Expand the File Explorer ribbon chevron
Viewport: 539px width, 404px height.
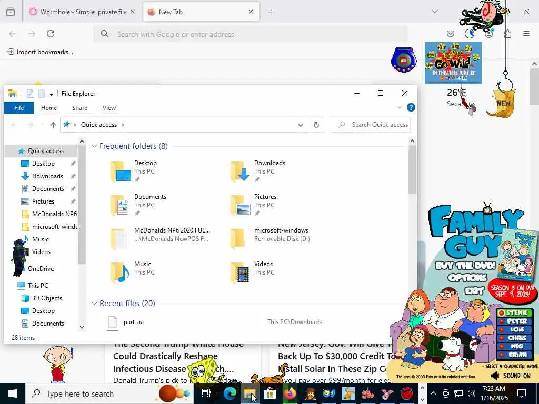pyautogui.click(x=400, y=107)
